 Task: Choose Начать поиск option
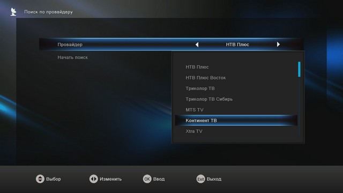click(x=73, y=57)
